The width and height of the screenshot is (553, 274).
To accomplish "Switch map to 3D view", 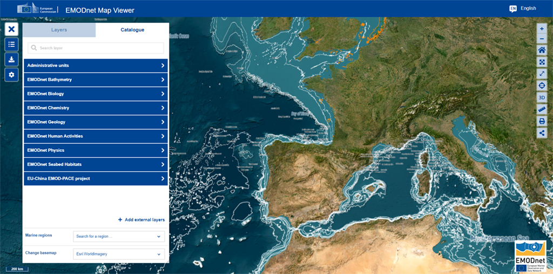I will pos(542,97).
